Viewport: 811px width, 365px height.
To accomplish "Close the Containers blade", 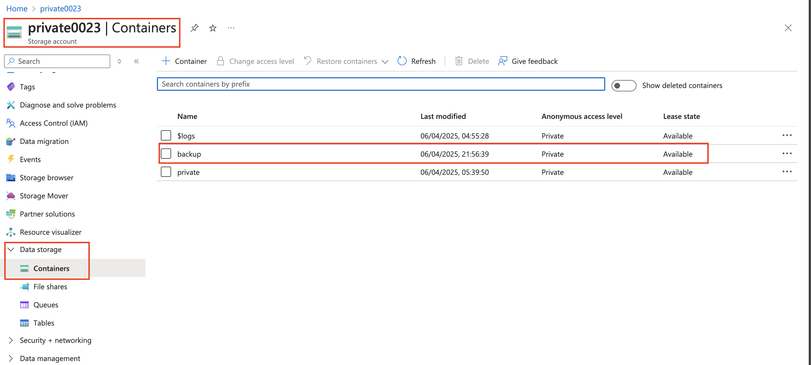I will click(788, 28).
